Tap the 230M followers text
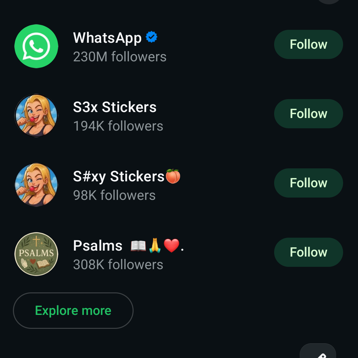The height and width of the screenshot is (358, 358). coord(120,57)
